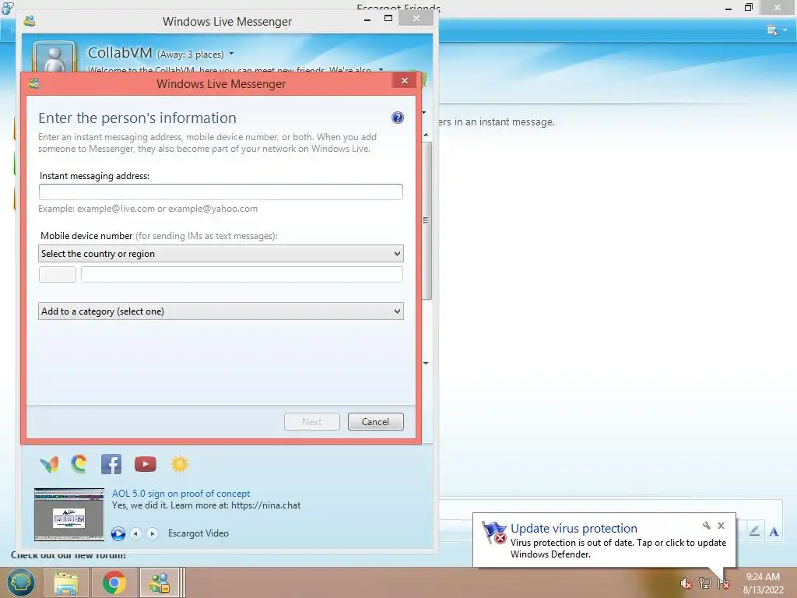
Task: Go to next video item
Action: pyautogui.click(x=152, y=533)
